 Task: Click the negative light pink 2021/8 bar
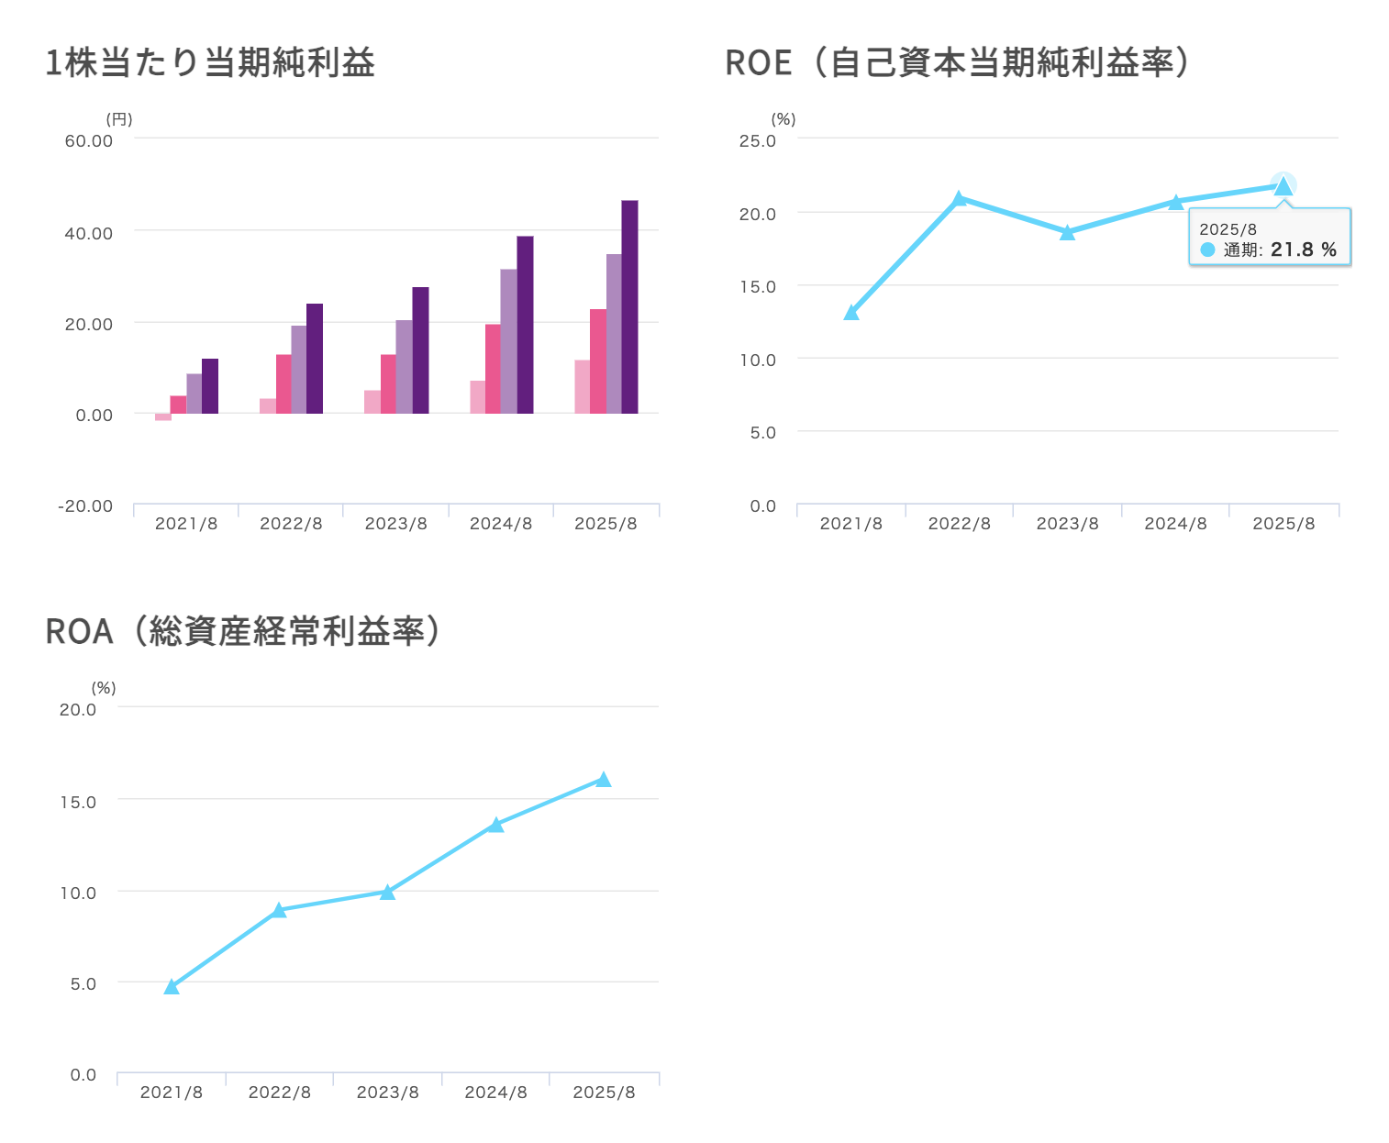[x=163, y=416]
